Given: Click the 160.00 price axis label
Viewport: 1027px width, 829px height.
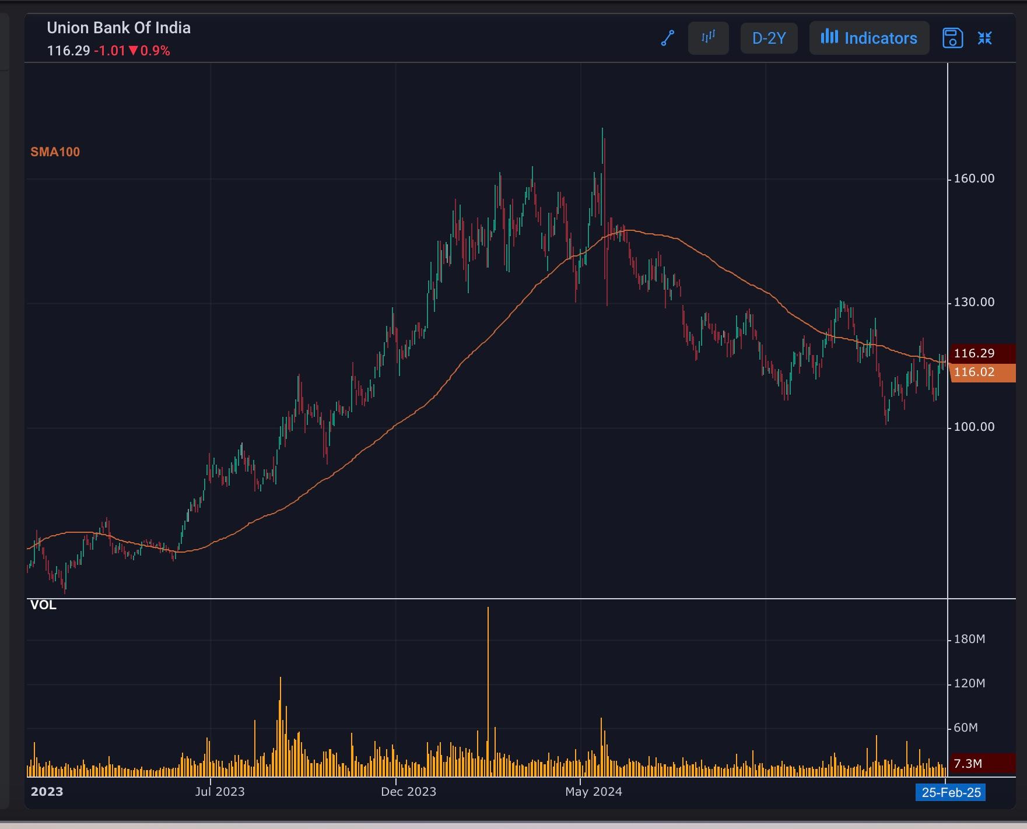Looking at the screenshot, I should click(x=974, y=179).
